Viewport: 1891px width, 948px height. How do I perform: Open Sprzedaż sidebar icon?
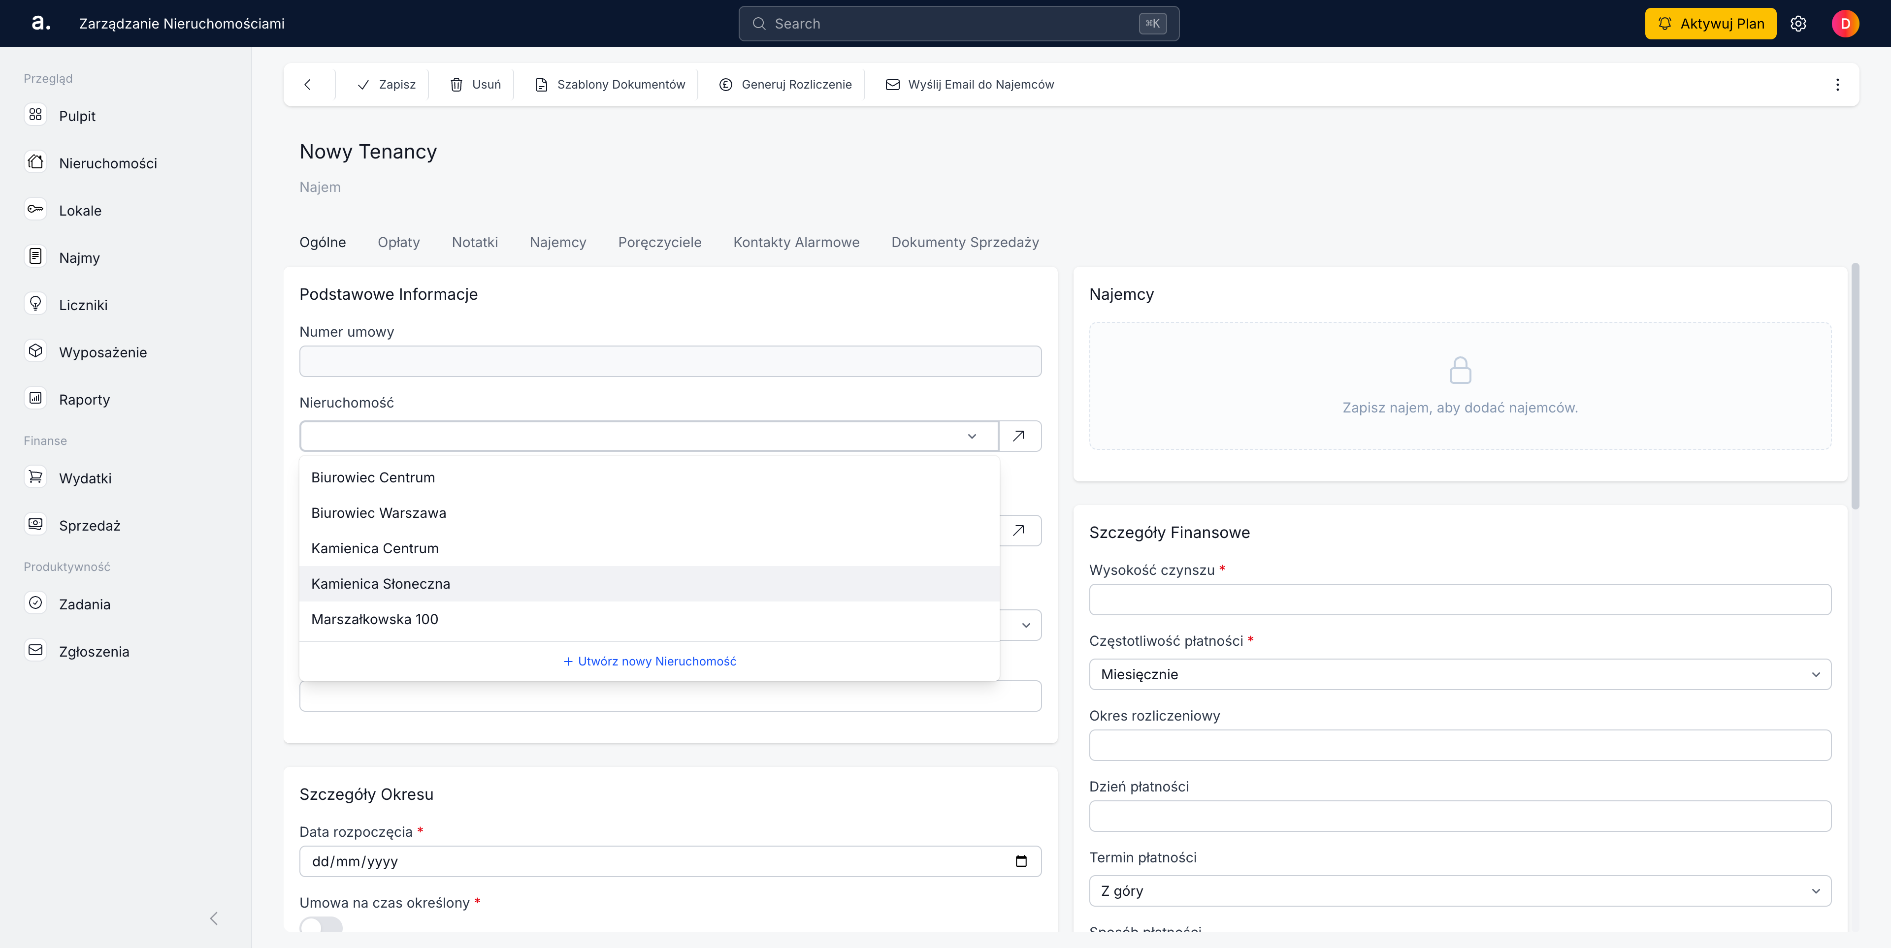click(35, 525)
